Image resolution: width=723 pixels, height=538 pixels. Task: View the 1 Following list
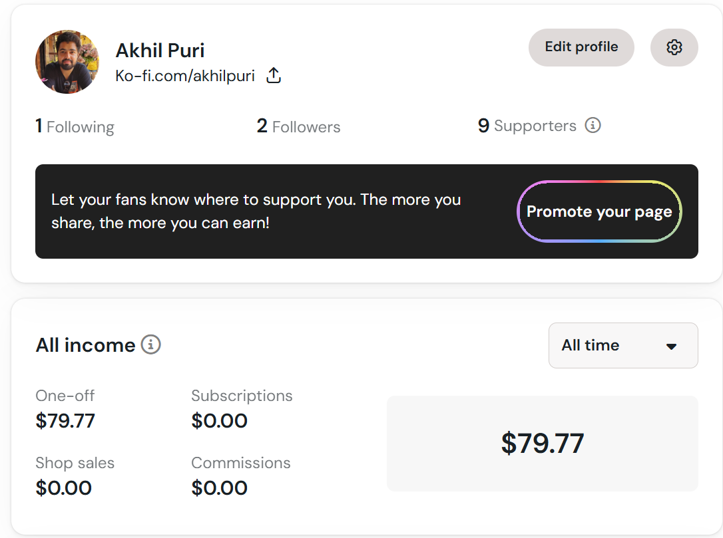click(x=75, y=126)
